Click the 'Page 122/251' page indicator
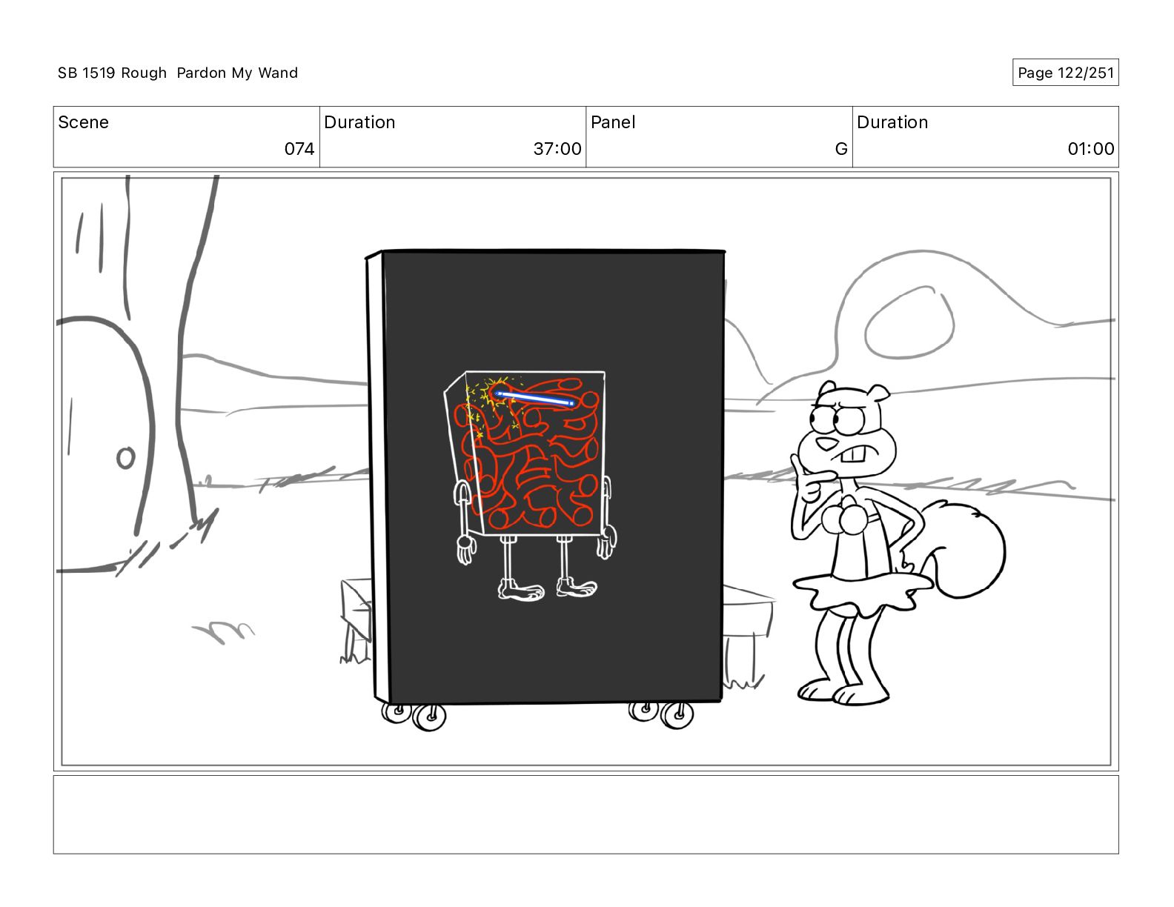1174x907 pixels. click(1065, 73)
